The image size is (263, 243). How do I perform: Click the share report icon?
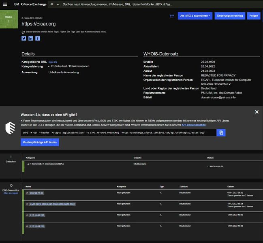pos(172,16)
